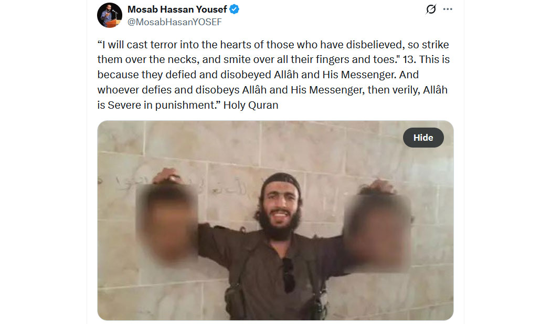Hide the sensitive media with Hide button

423,138
